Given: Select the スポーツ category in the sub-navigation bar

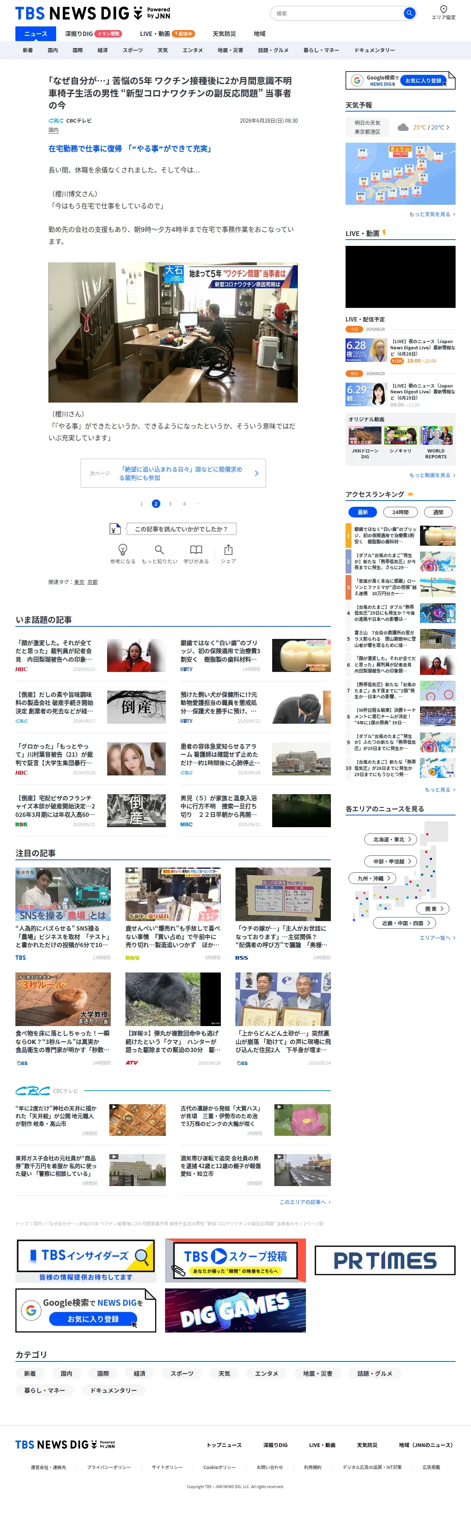Looking at the screenshot, I should pyautogui.click(x=132, y=50).
